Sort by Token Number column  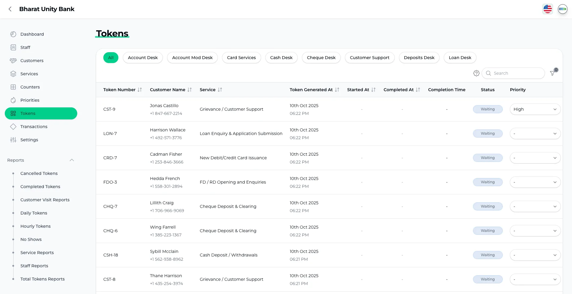click(x=140, y=90)
